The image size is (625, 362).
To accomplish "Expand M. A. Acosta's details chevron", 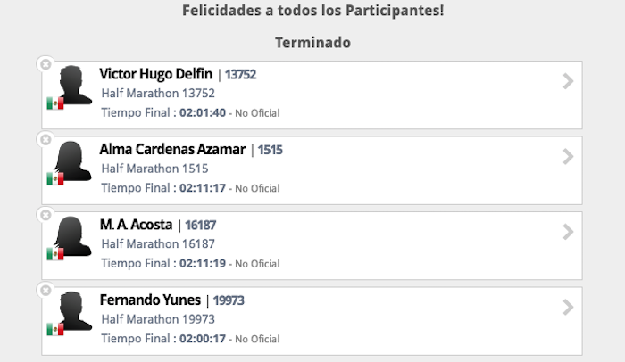I will click(568, 233).
